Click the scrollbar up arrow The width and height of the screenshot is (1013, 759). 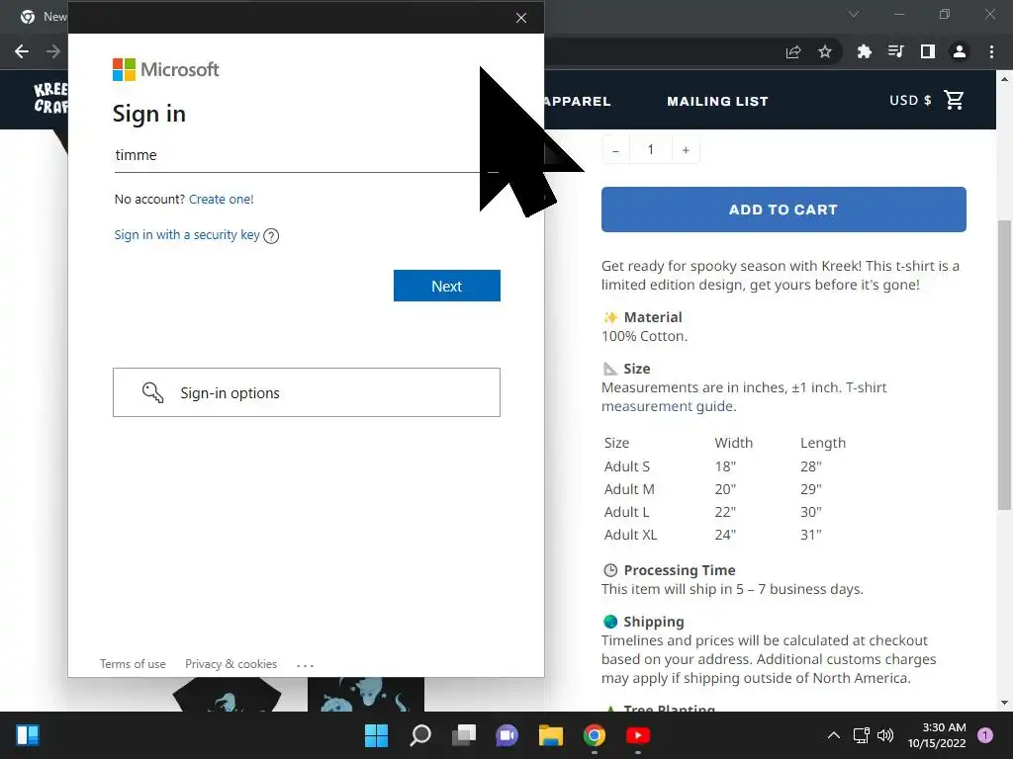[1004, 79]
